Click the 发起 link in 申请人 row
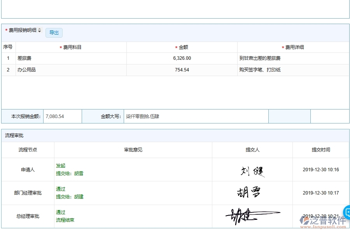Viewport: 350px width, 233px height. (x=60, y=165)
